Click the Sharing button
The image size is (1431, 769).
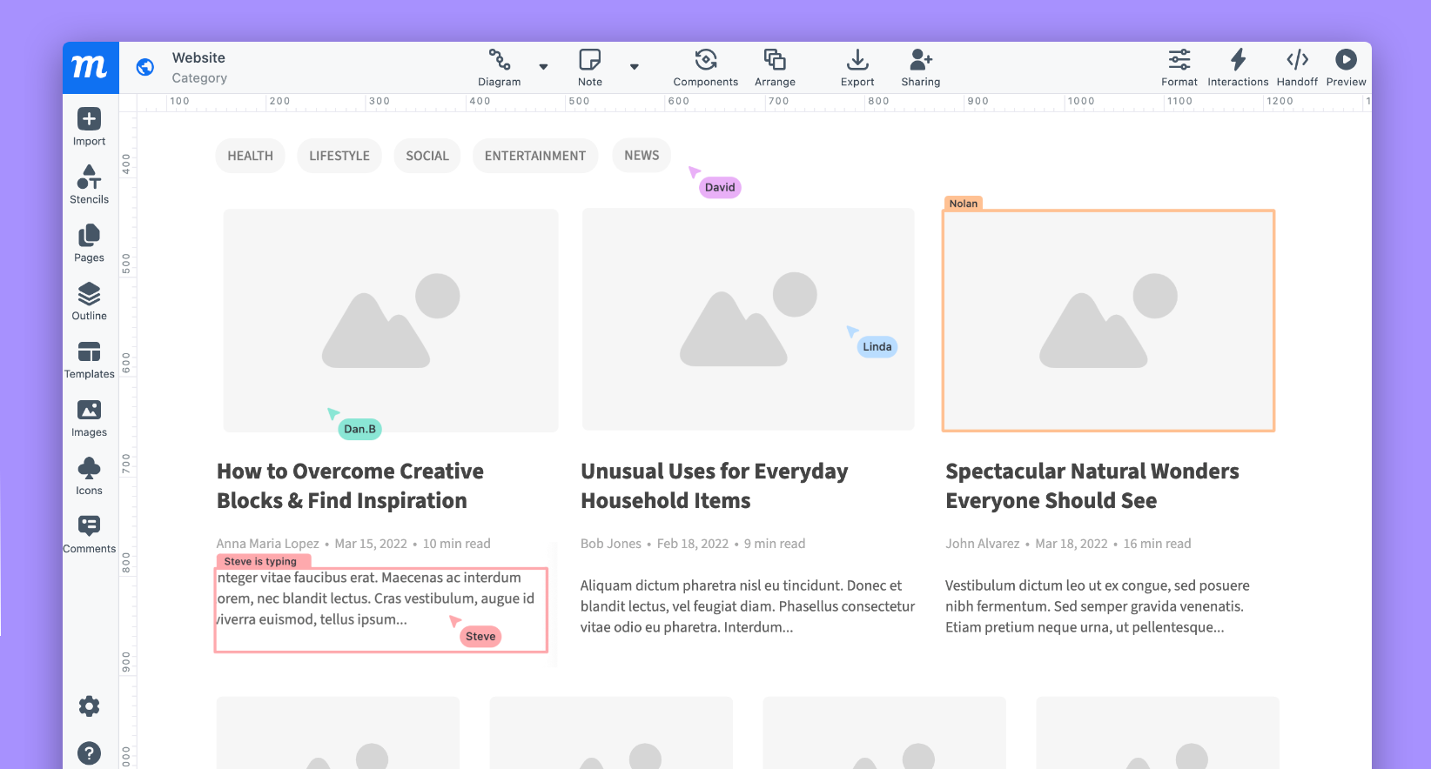click(920, 67)
